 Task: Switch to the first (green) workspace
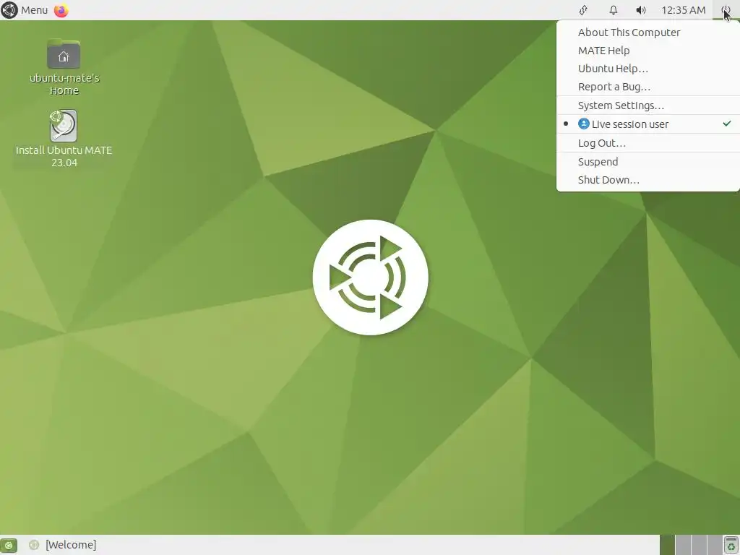[x=667, y=545]
